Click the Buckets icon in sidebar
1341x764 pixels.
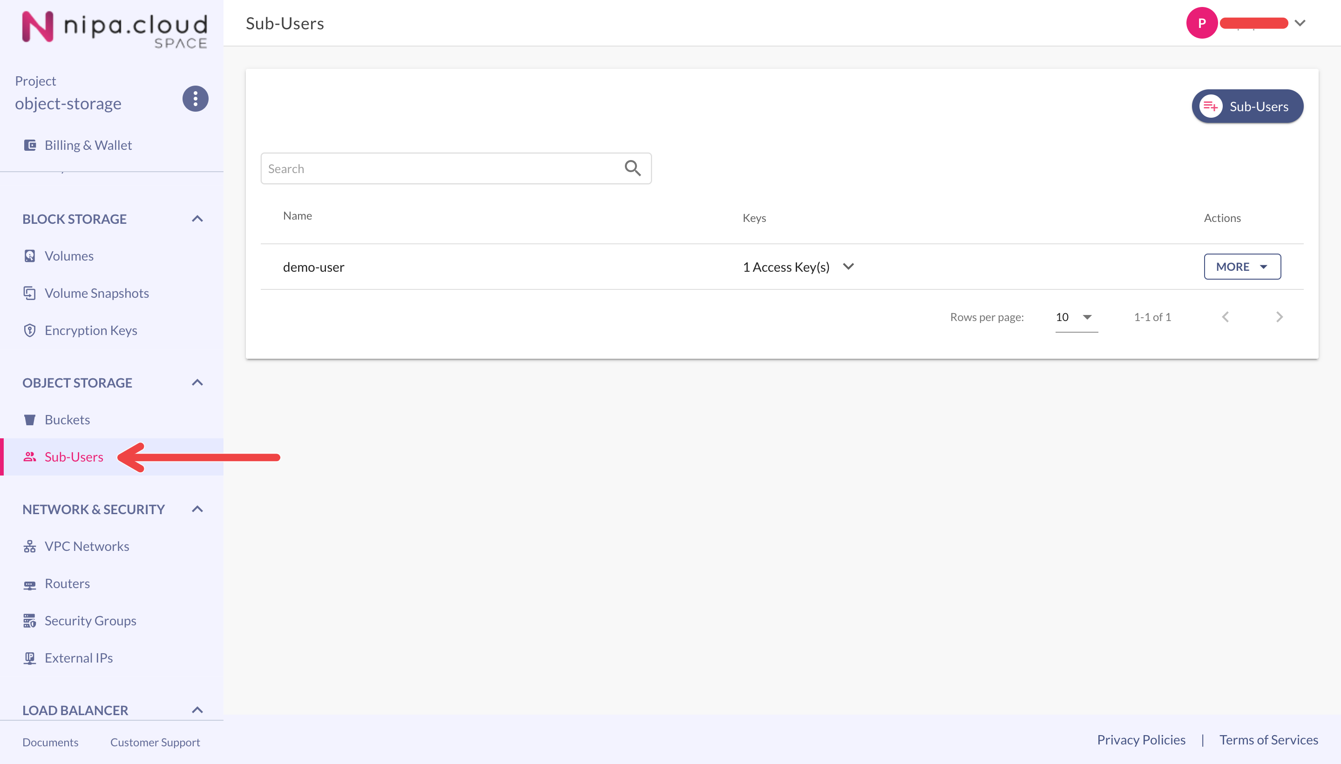pos(30,420)
